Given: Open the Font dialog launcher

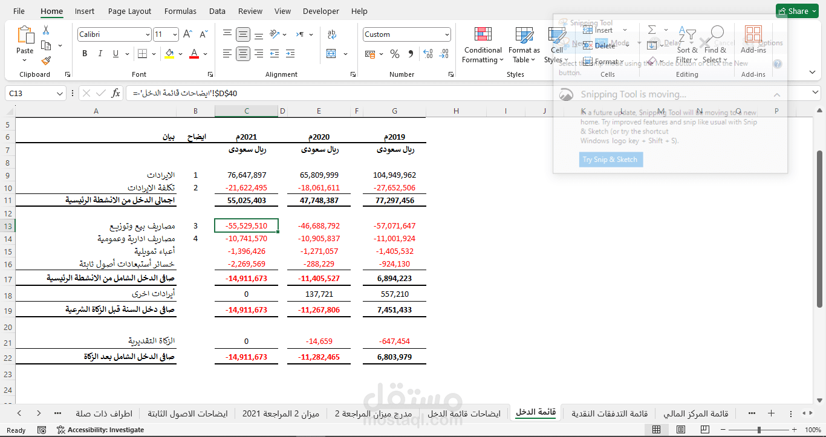Looking at the screenshot, I should 210,74.
